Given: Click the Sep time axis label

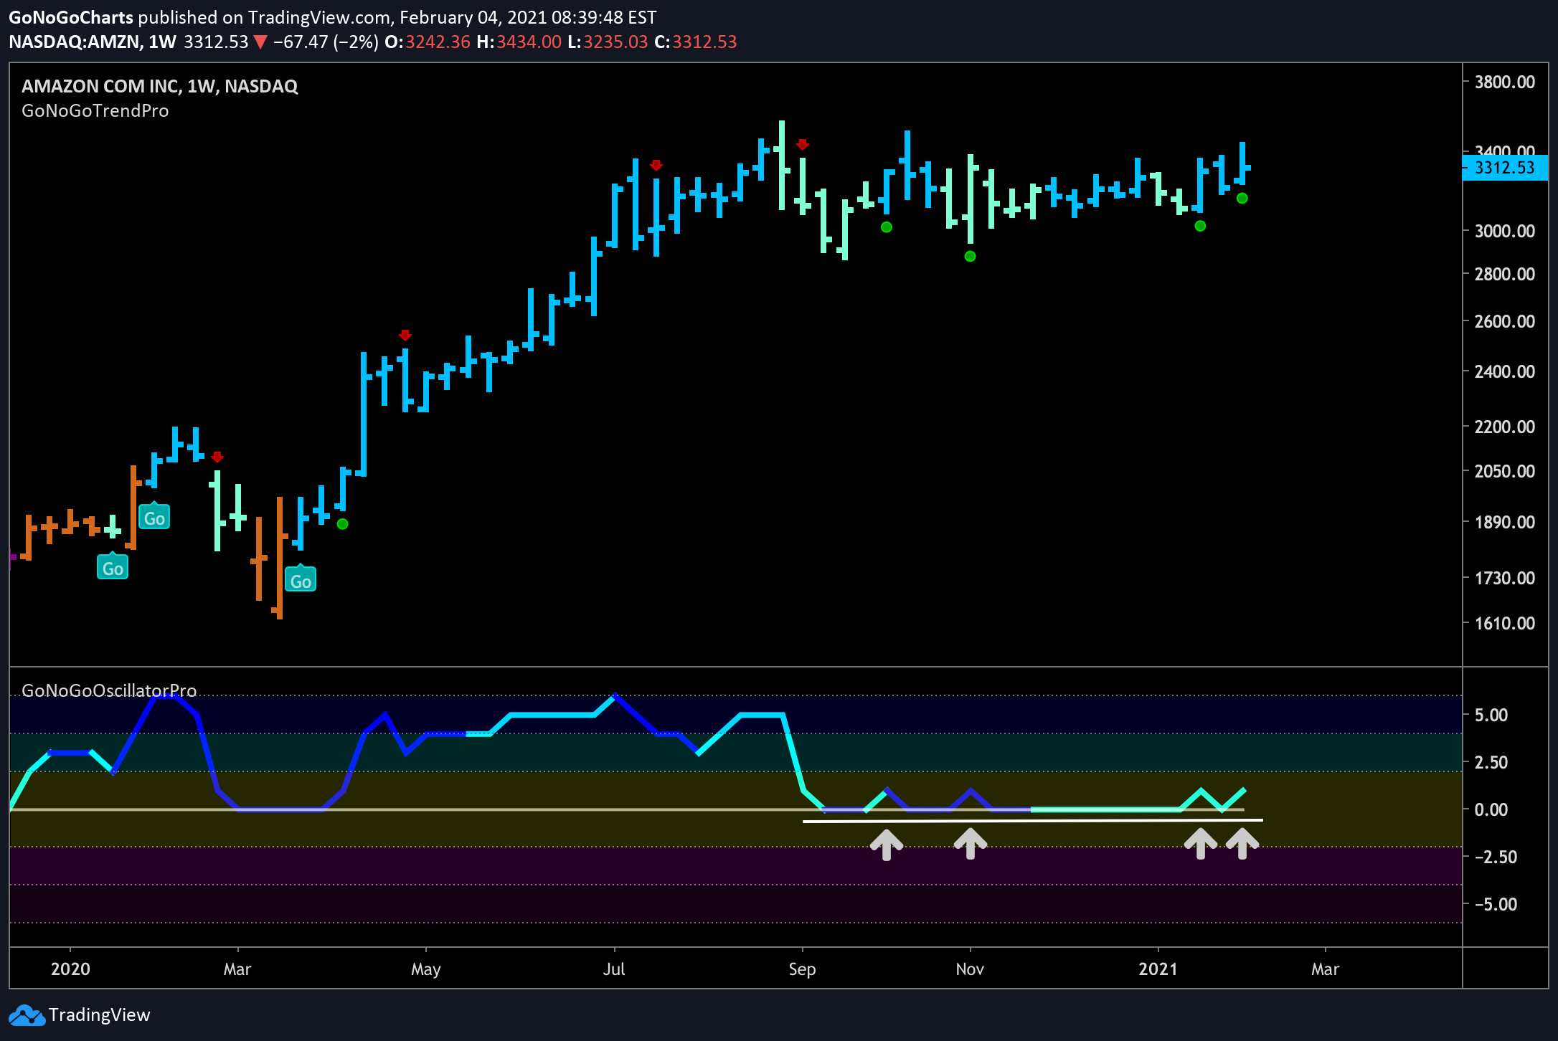Looking at the screenshot, I should (x=802, y=969).
